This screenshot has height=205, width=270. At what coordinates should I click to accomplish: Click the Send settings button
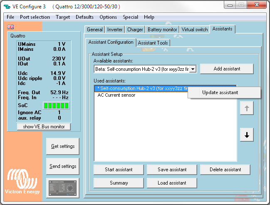[x=63, y=166]
